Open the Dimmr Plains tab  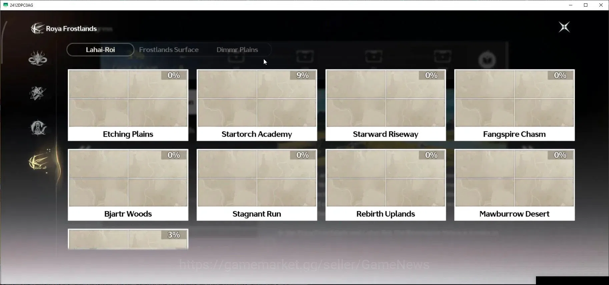point(237,50)
